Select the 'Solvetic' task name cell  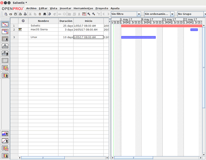tap(43, 26)
